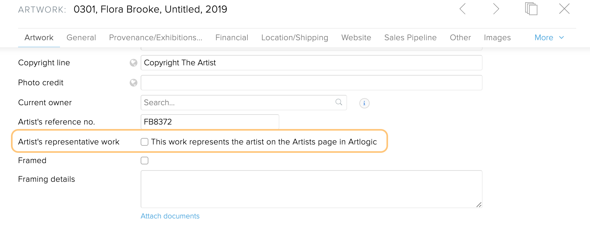Tick the Framed checkbox
590x231 pixels.
click(145, 161)
